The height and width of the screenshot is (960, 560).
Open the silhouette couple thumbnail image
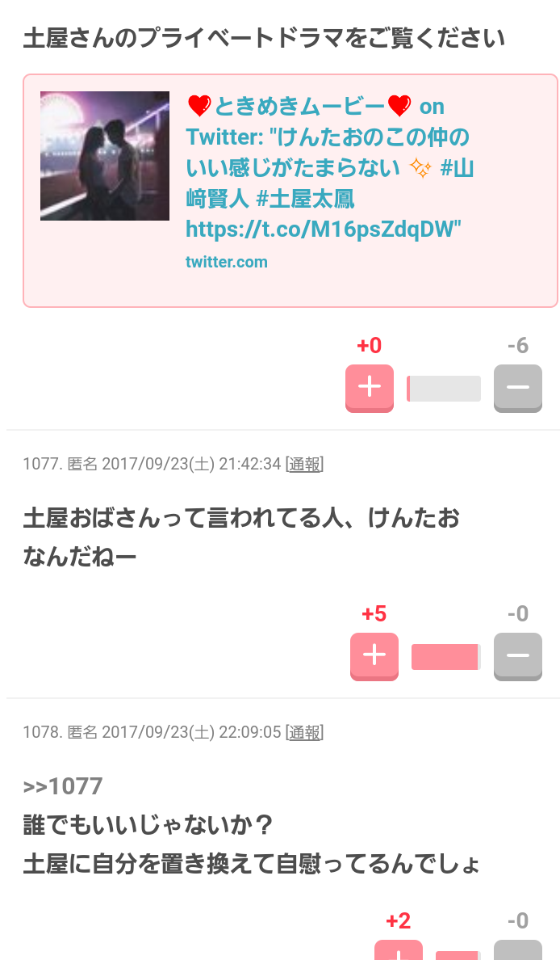pyautogui.click(x=105, y=156)
